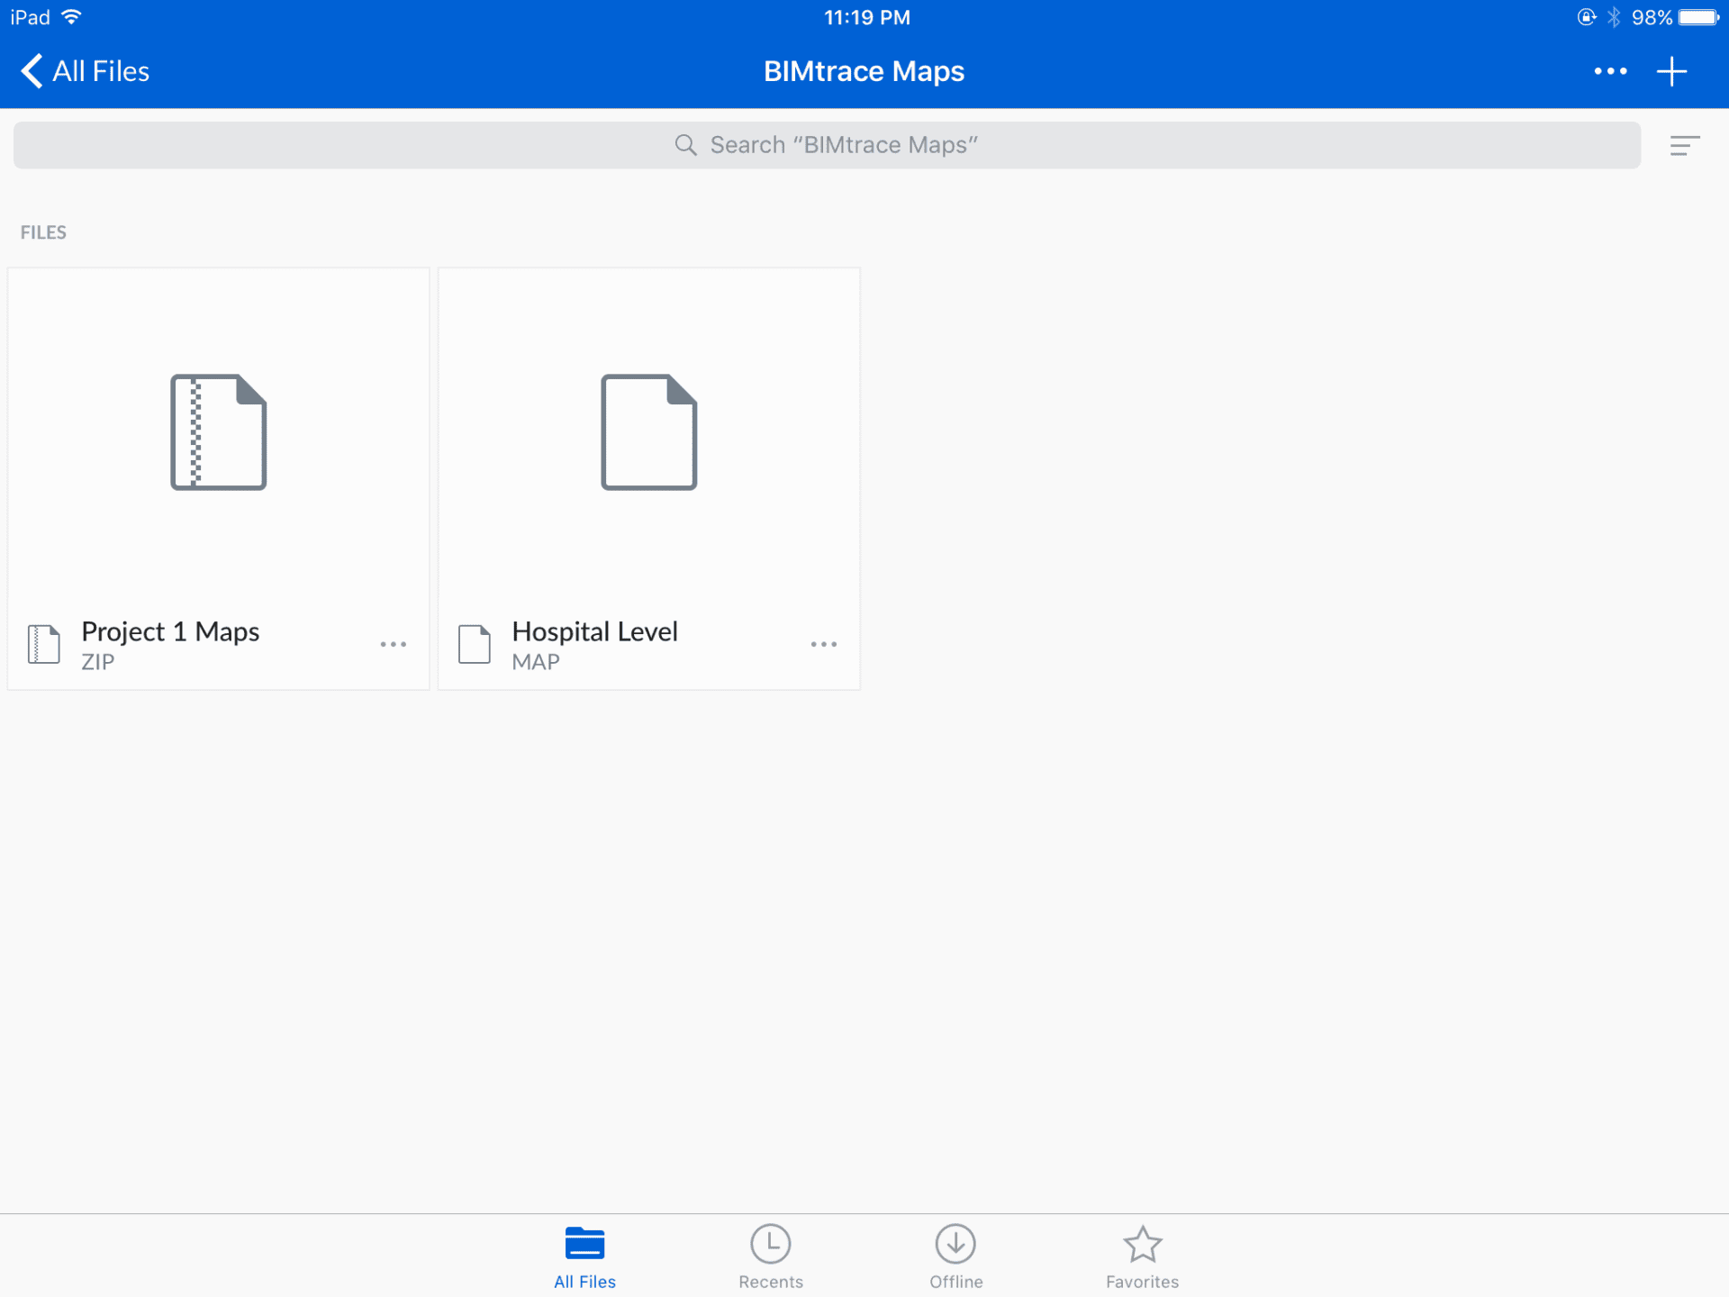
Task: Tap the Wi-Fi status icon
Action: [72, 17]
